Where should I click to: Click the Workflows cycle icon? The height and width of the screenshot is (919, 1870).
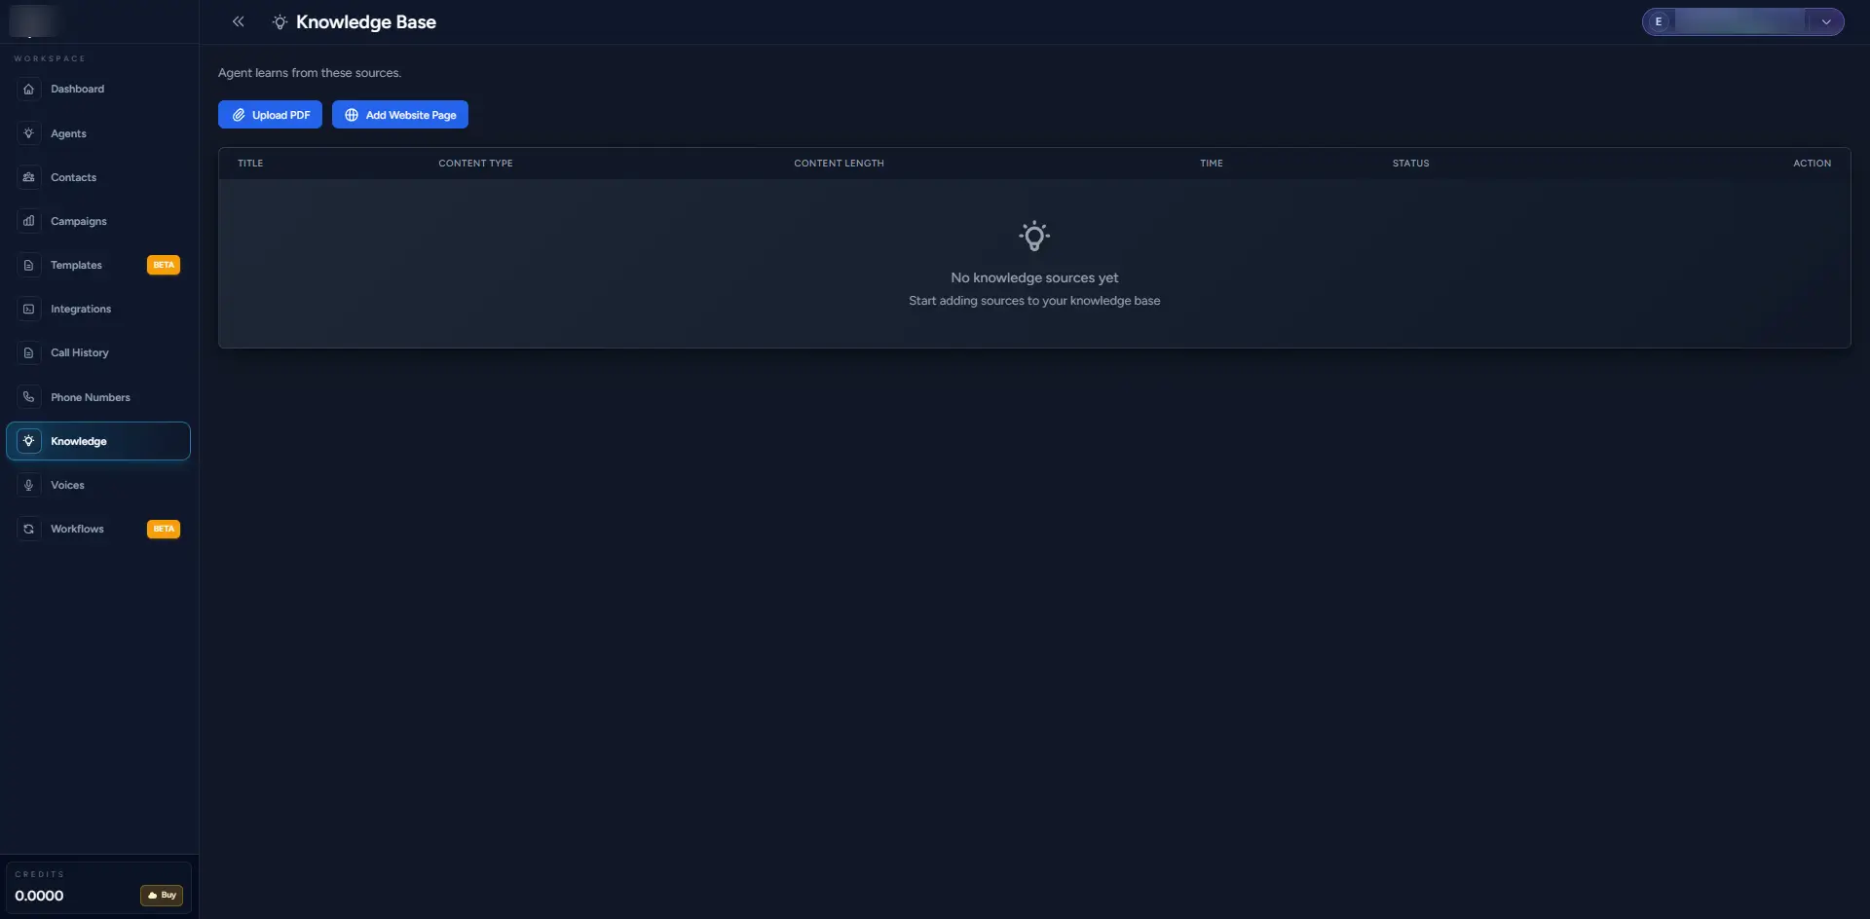[29, 529]
